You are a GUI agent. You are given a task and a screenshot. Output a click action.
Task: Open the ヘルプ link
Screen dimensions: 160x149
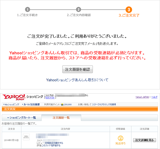point(154,97)
